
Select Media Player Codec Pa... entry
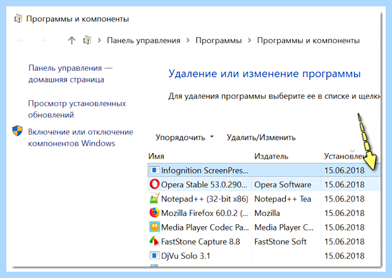[205, 227]
